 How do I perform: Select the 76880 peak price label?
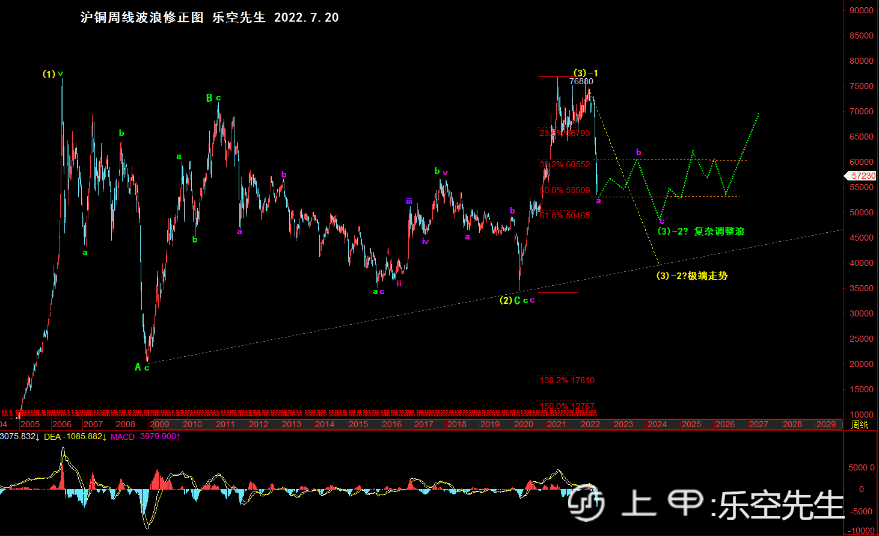pos(581,81)
